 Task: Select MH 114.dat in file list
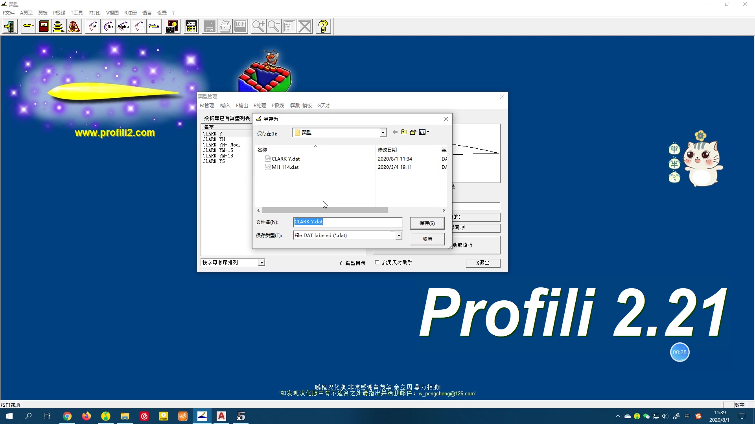point(285,167)
